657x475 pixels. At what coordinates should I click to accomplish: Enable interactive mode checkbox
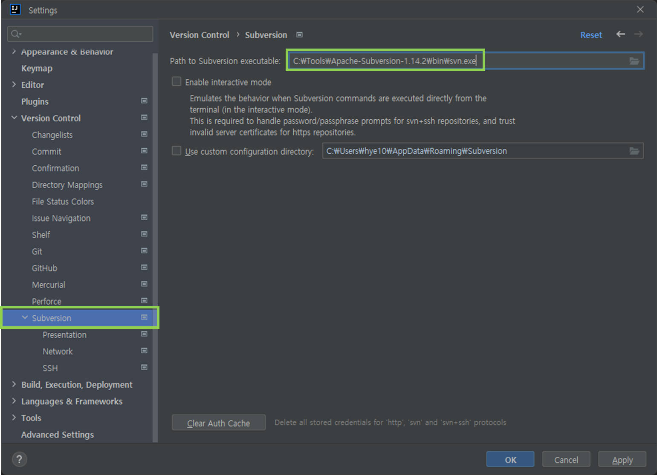coord(177,81)
